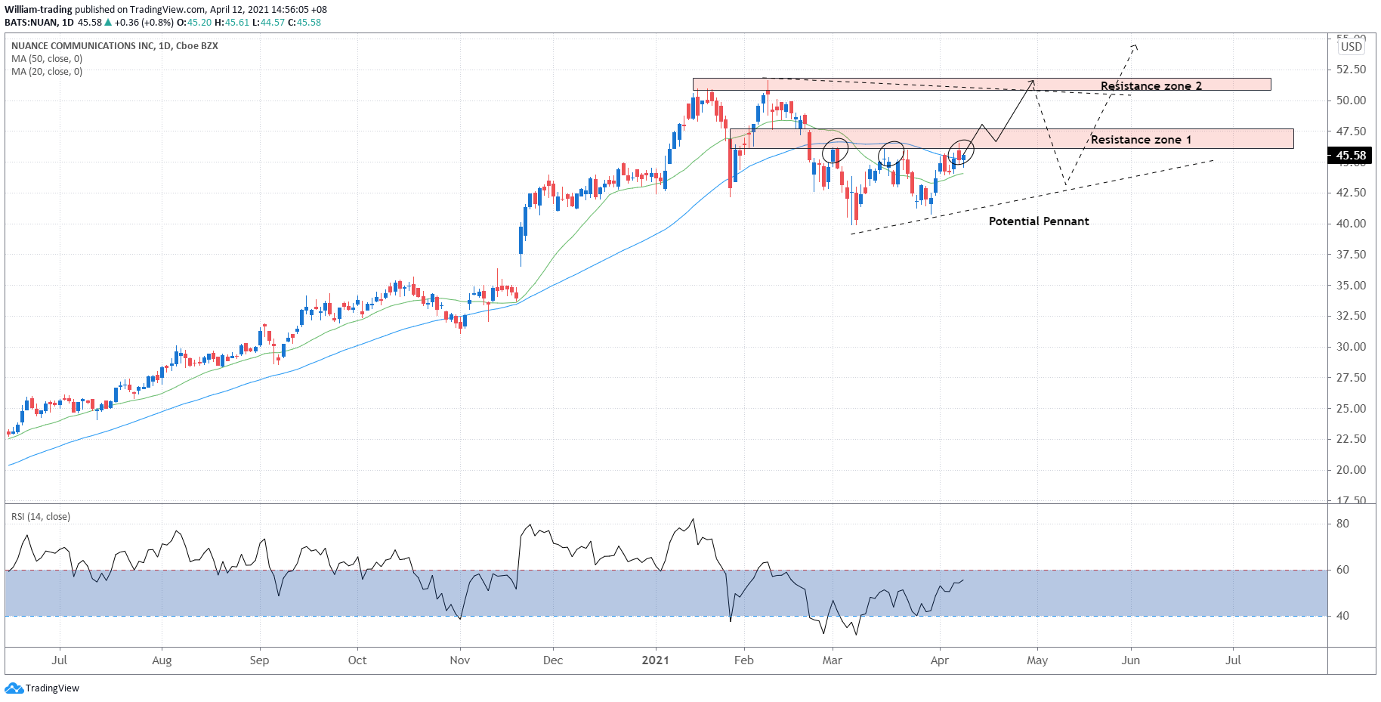Click the Resistance zone 1 label
The width and height of the screenshot is (1381, 702).
pos(1141,140)
